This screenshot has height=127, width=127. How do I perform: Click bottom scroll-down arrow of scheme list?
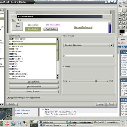[57, 78]
